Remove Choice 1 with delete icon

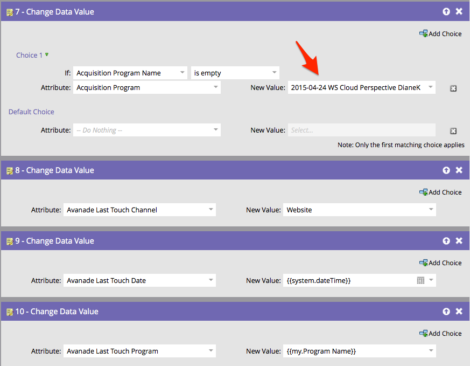[x=453, y=88]
